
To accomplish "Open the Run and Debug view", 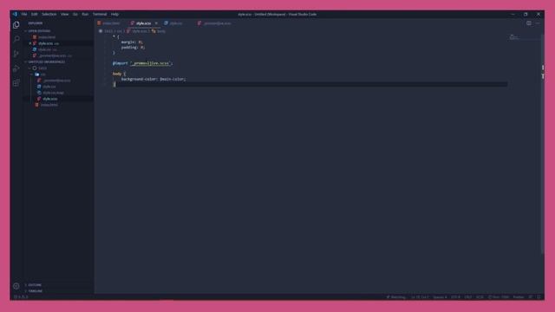I will point(16,68).
